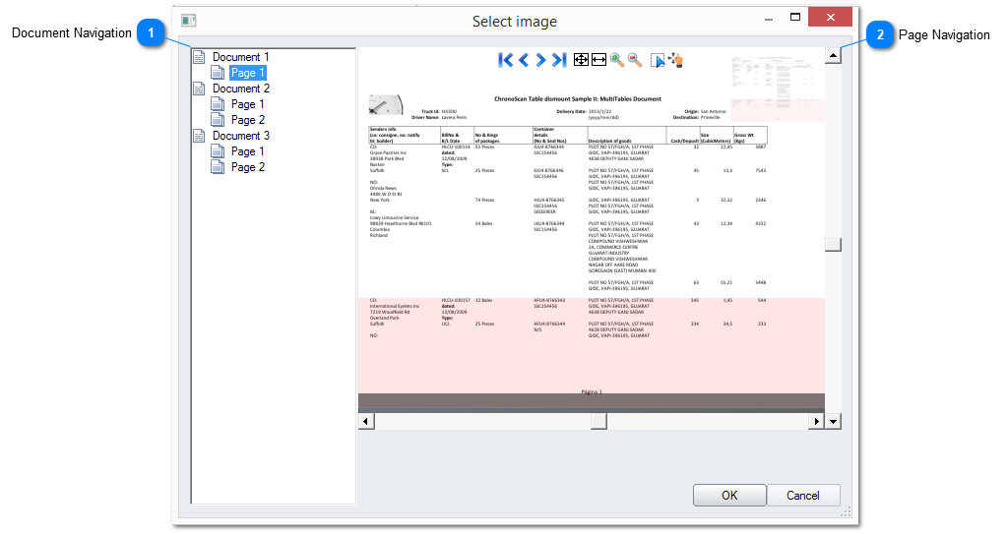Open Page 2 under Document 2
Image resolution: width=1006 pixels, height=534 pixels.
pyautogui.click(x=247, y=120)
